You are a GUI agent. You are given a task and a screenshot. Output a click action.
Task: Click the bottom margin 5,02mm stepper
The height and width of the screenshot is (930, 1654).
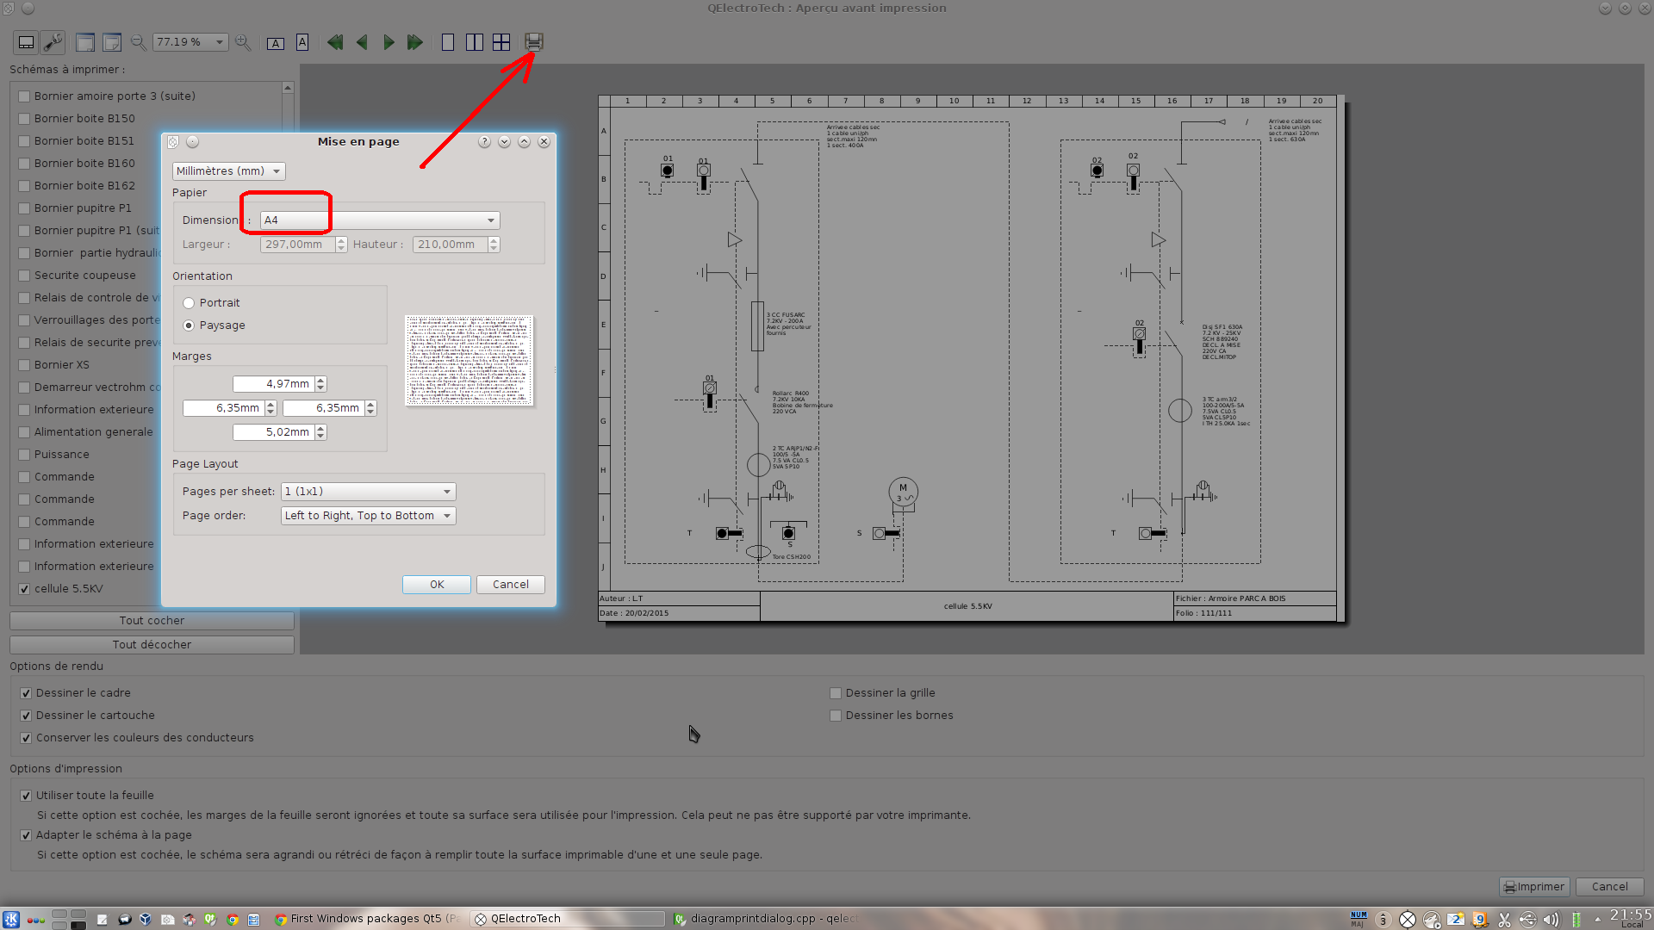pyautogui.click(x=320, y=432)
